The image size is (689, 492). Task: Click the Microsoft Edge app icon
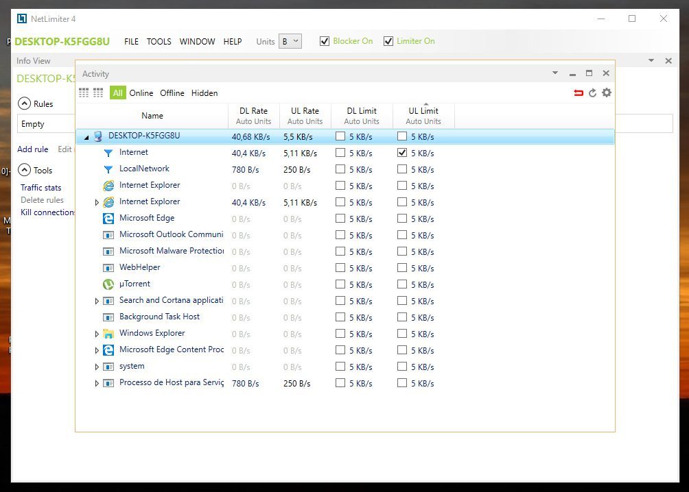pos(108,218)
